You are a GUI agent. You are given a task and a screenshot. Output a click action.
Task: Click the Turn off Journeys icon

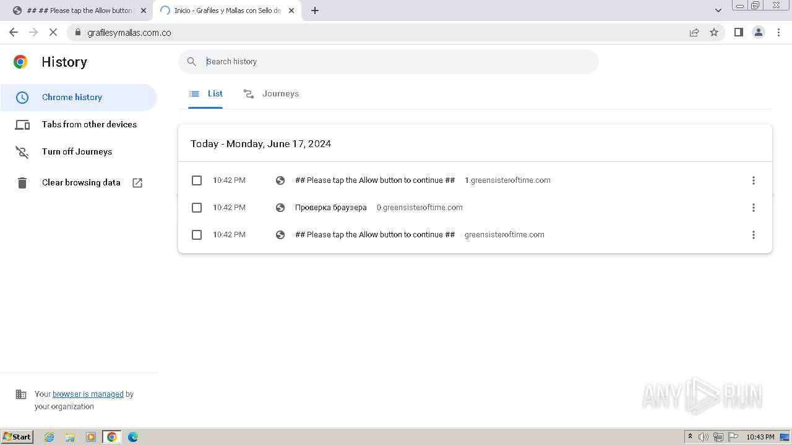click(x=22, y=152)
